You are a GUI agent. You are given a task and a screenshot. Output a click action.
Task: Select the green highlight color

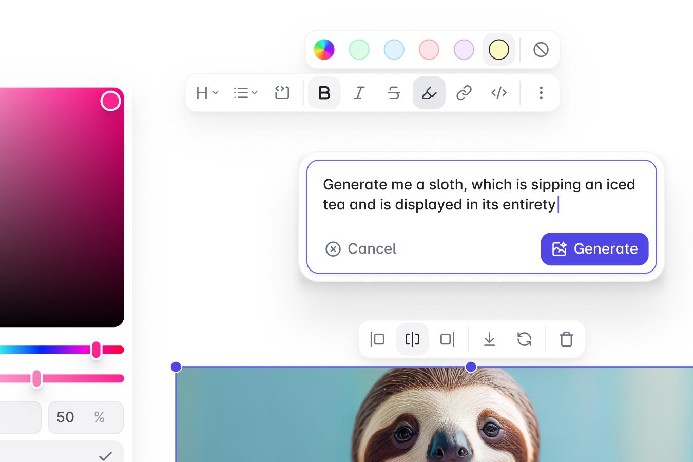359,50
